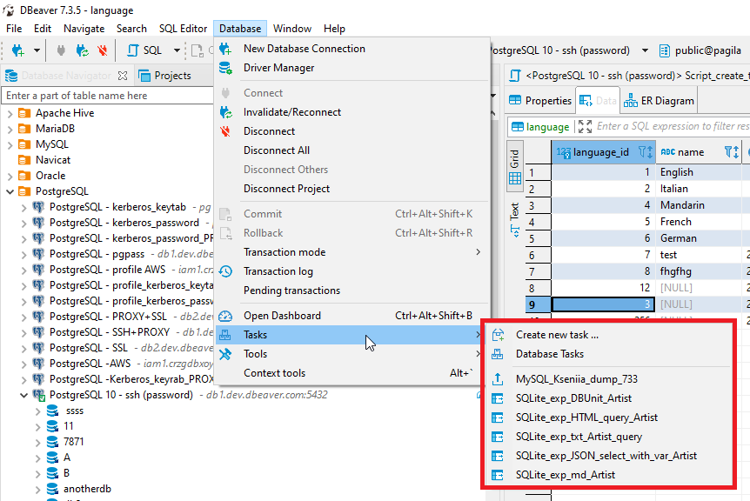Open Transaction mode submenu
This screenshot has width=750, height=501.
[x=352, y=252]
